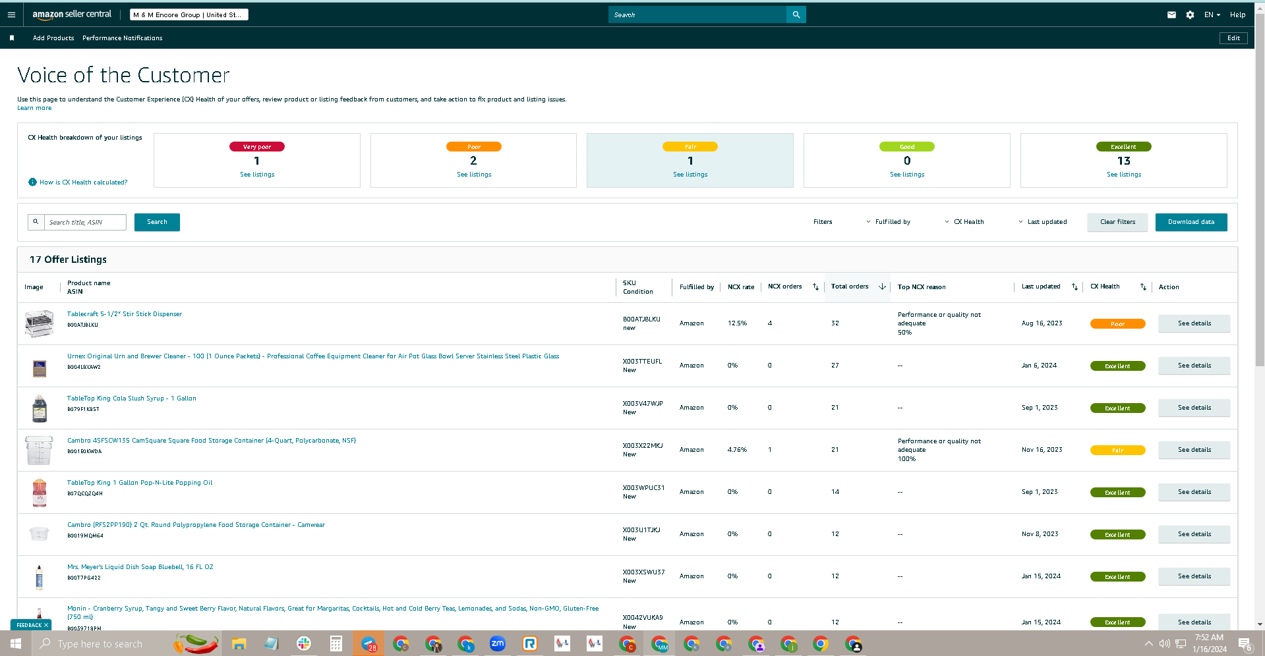Open File Explorer from the taskbar

click(239, 643)
